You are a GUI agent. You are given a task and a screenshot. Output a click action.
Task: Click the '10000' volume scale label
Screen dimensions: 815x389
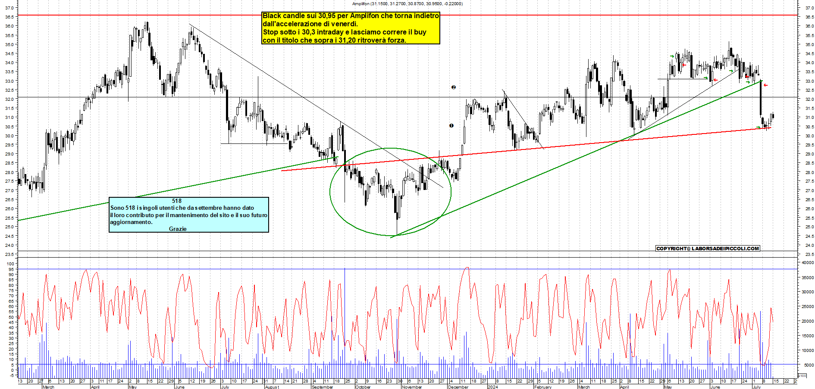[x=808, y=350]
